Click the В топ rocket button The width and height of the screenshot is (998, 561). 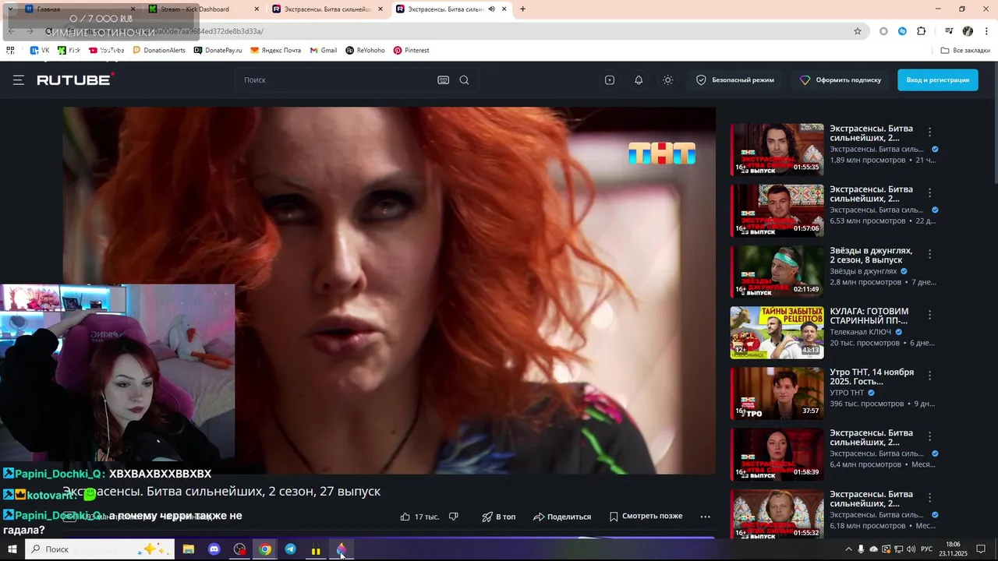pyautogui.click(x=499, y=517)
